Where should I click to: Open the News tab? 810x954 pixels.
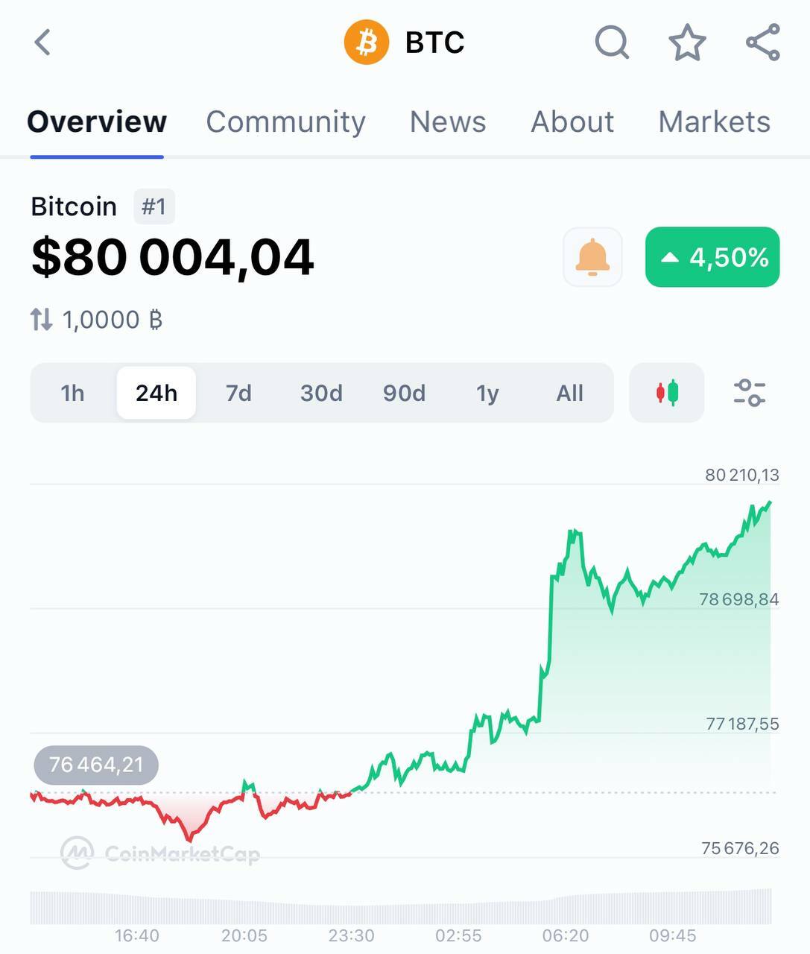(x=448, y=121)
